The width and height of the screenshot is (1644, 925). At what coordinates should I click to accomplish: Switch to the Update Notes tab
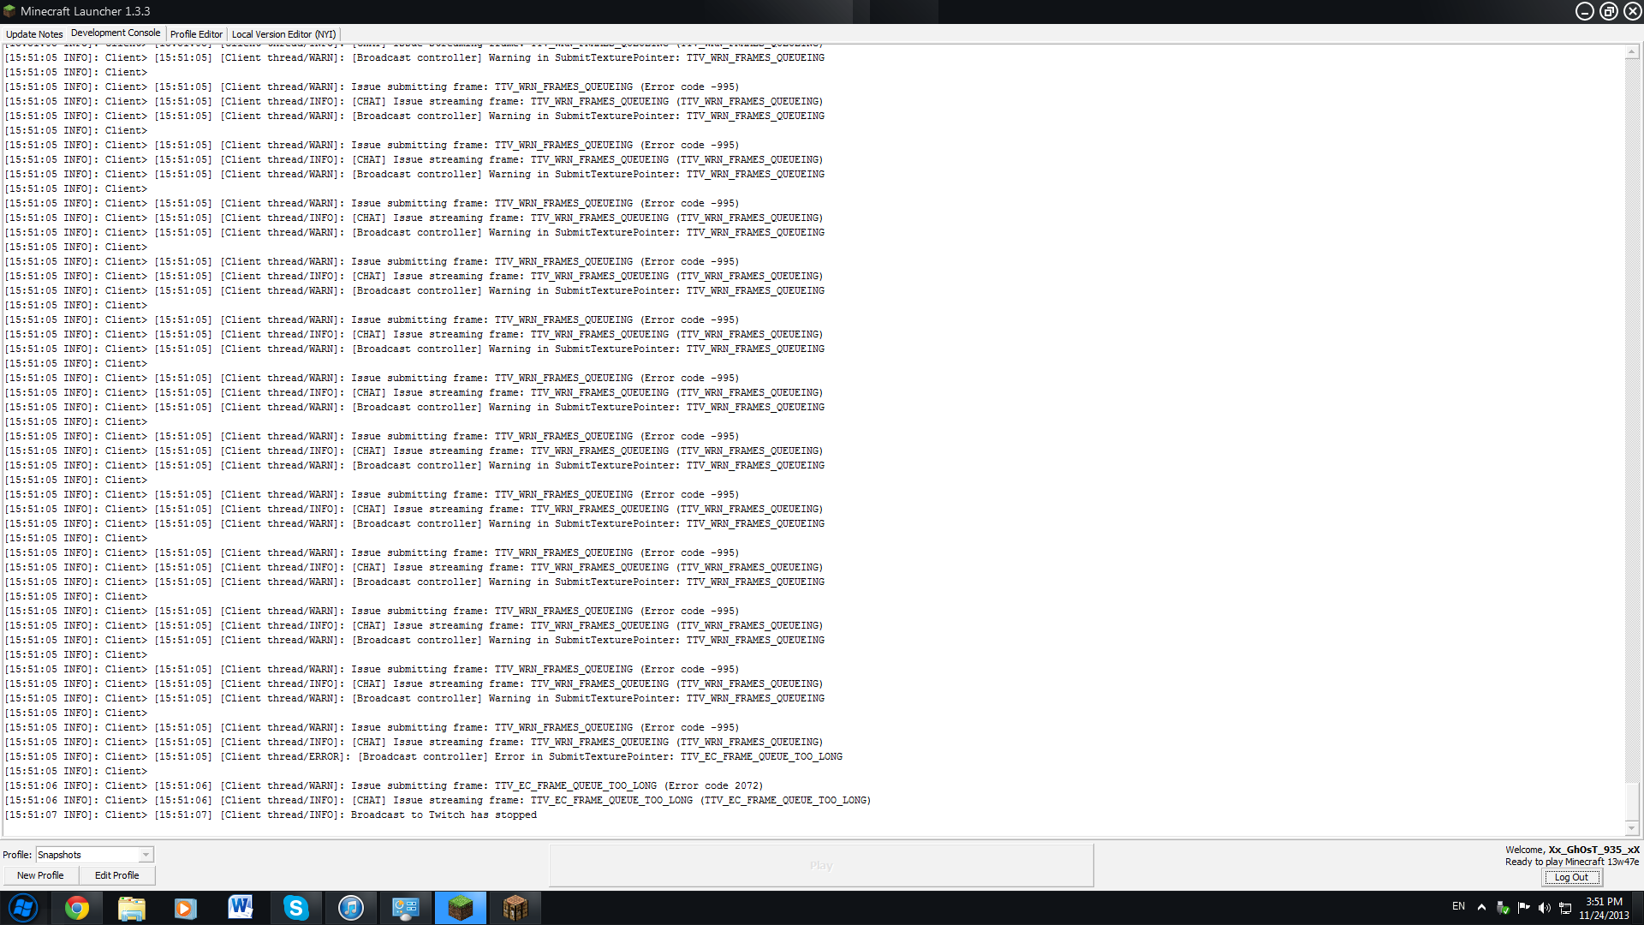click(34, 34)
